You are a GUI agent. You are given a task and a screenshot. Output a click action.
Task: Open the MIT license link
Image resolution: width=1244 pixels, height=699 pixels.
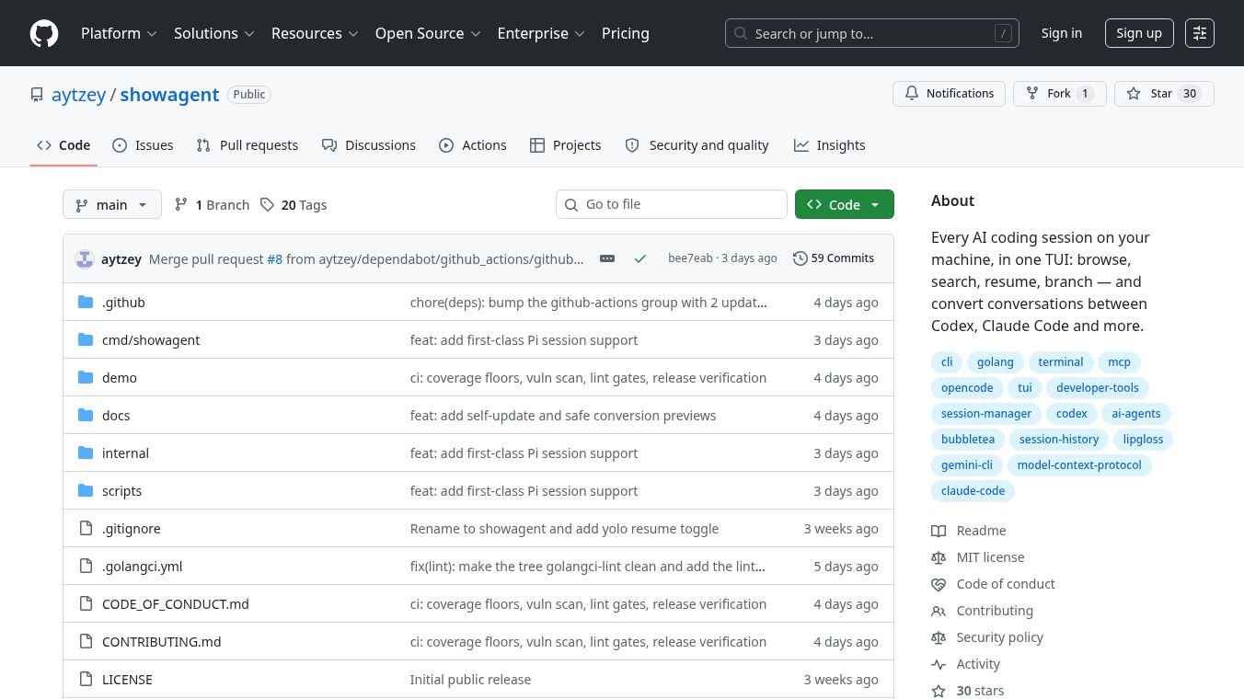tap(990, 557)
